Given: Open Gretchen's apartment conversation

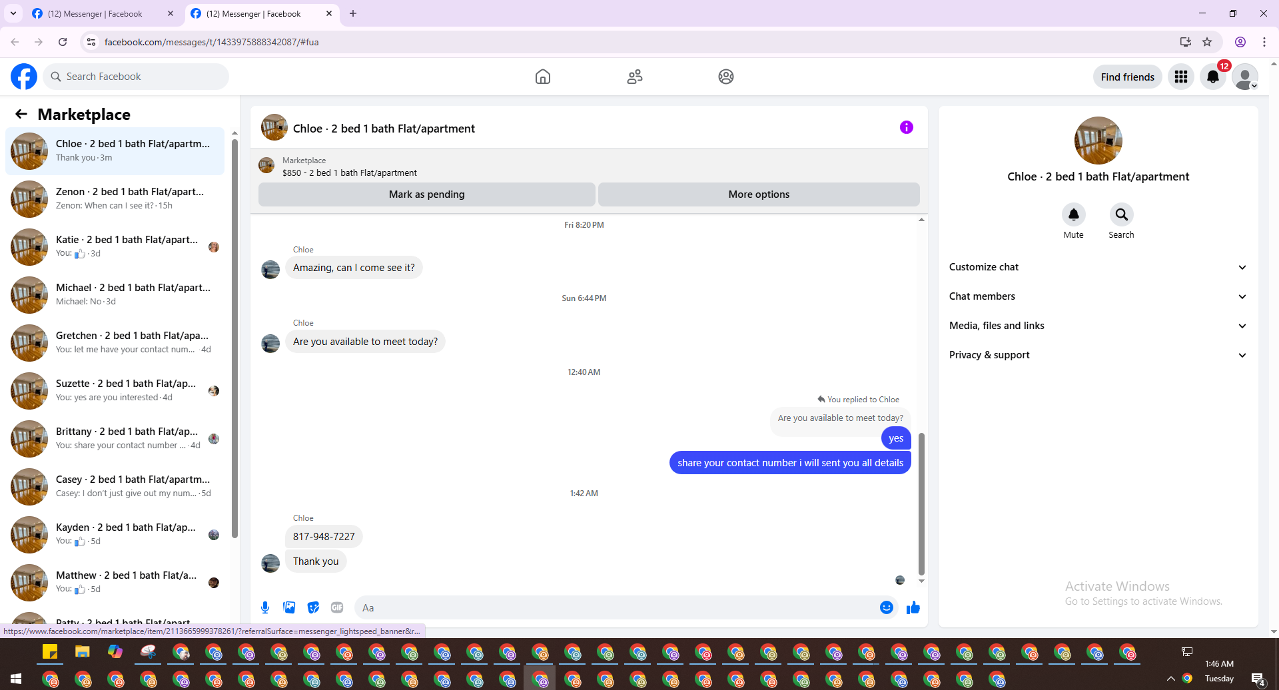Looking at the screenshot, I should [x=115, y=343].
